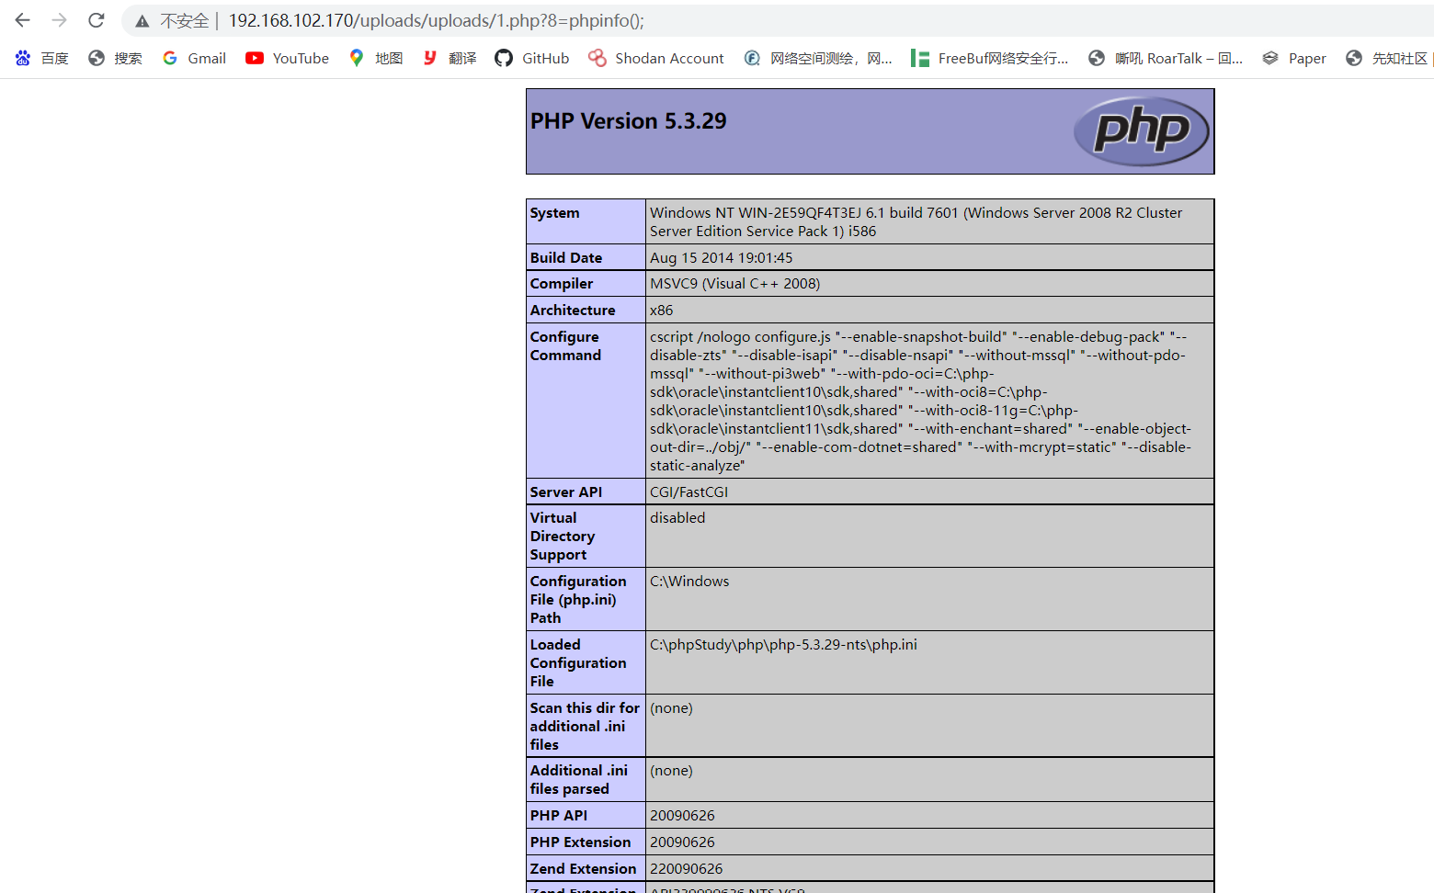Click the address bar URL text
The image size is (1434, 893).
click(x=437, y=20)
